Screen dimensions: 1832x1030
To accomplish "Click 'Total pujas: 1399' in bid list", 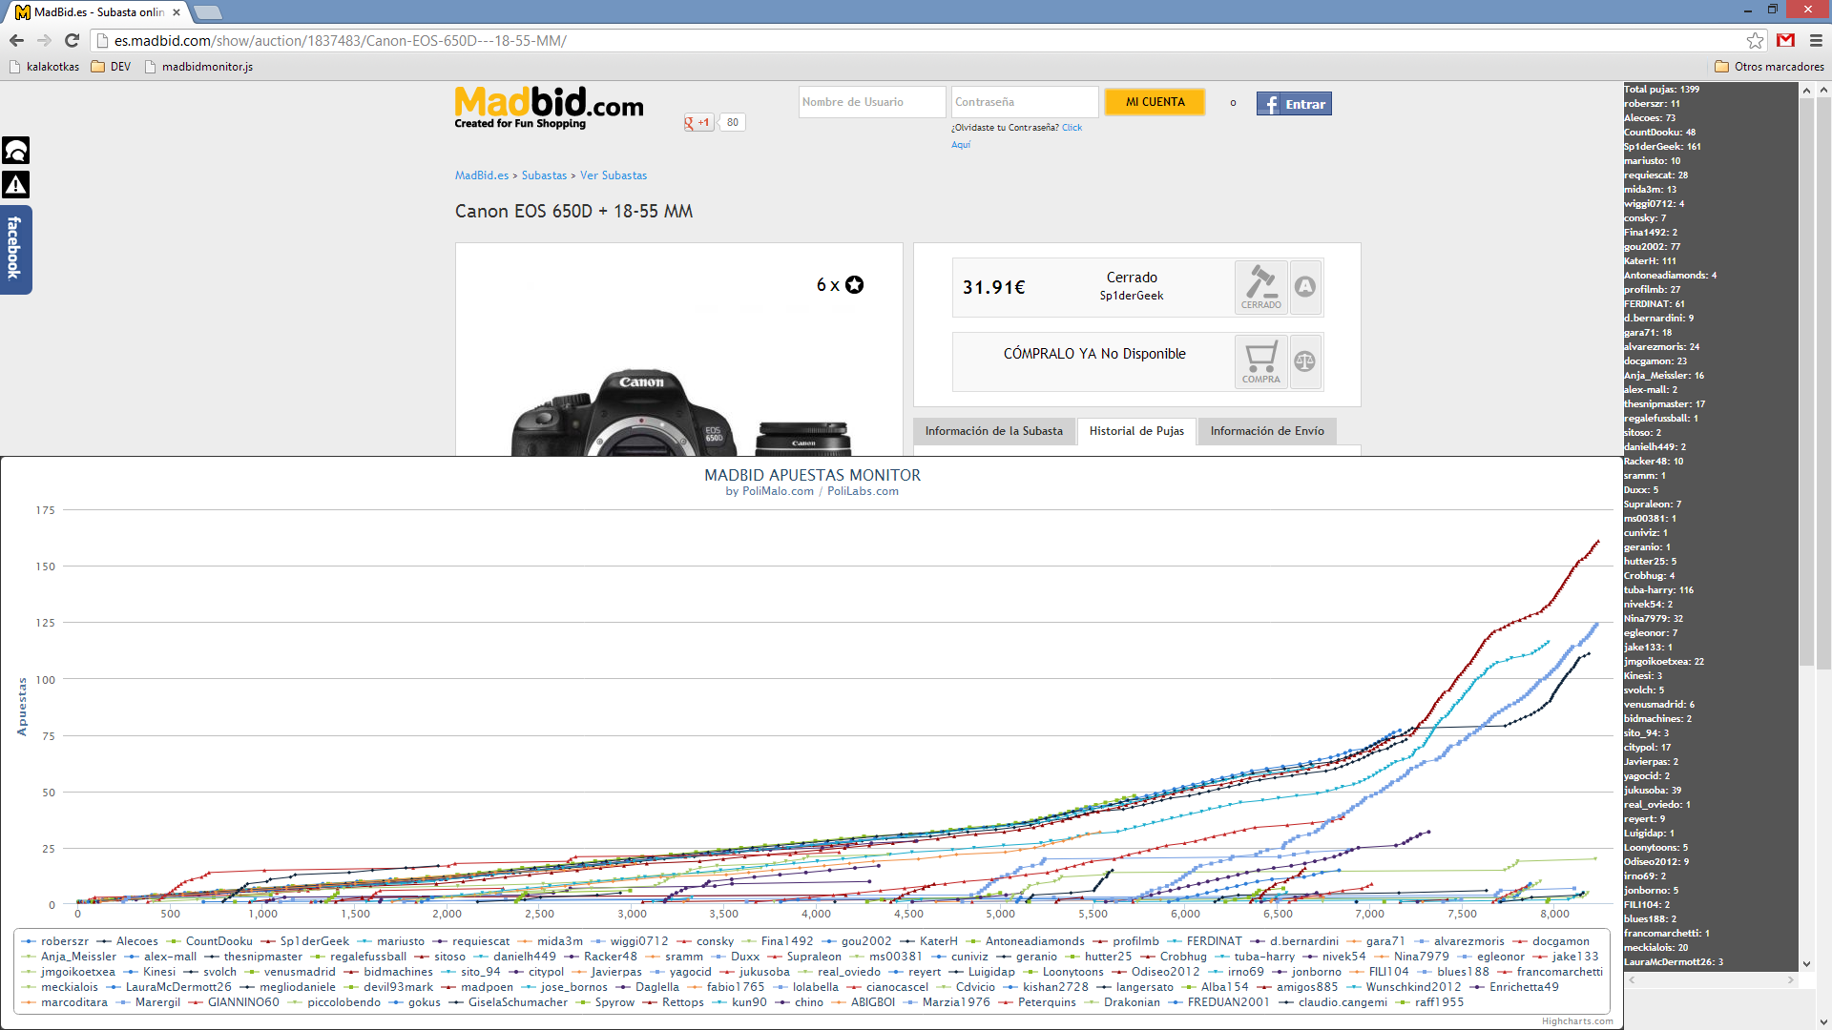I will [1661, 90].
